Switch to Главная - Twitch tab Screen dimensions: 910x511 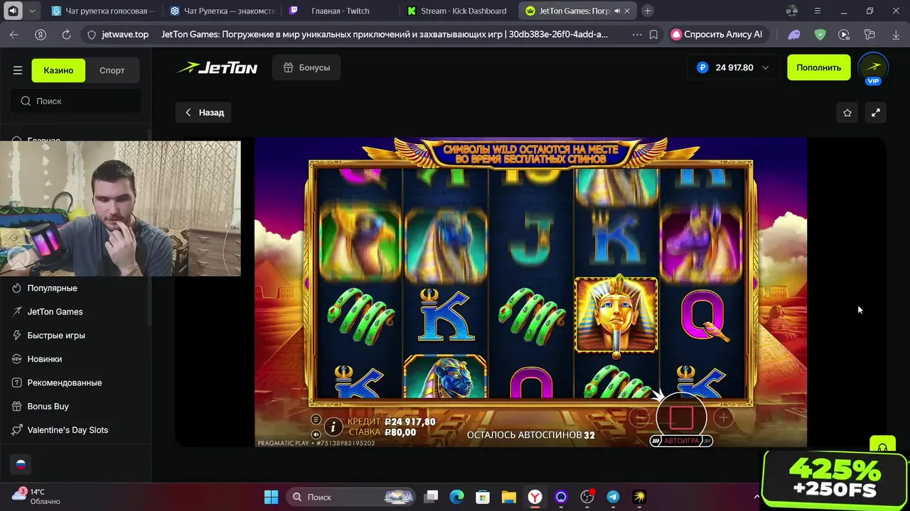pos(341,11)
